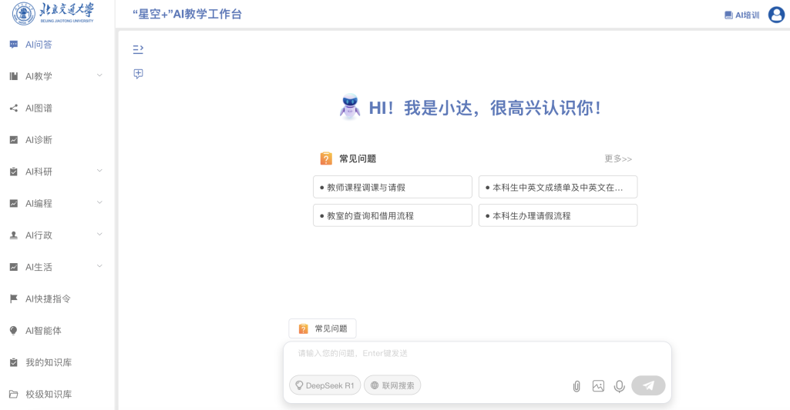Toggle 联网搜索 web search option

point(392,385)
